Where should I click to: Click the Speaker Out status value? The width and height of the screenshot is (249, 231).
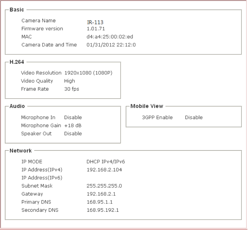(x=73, y=134)
